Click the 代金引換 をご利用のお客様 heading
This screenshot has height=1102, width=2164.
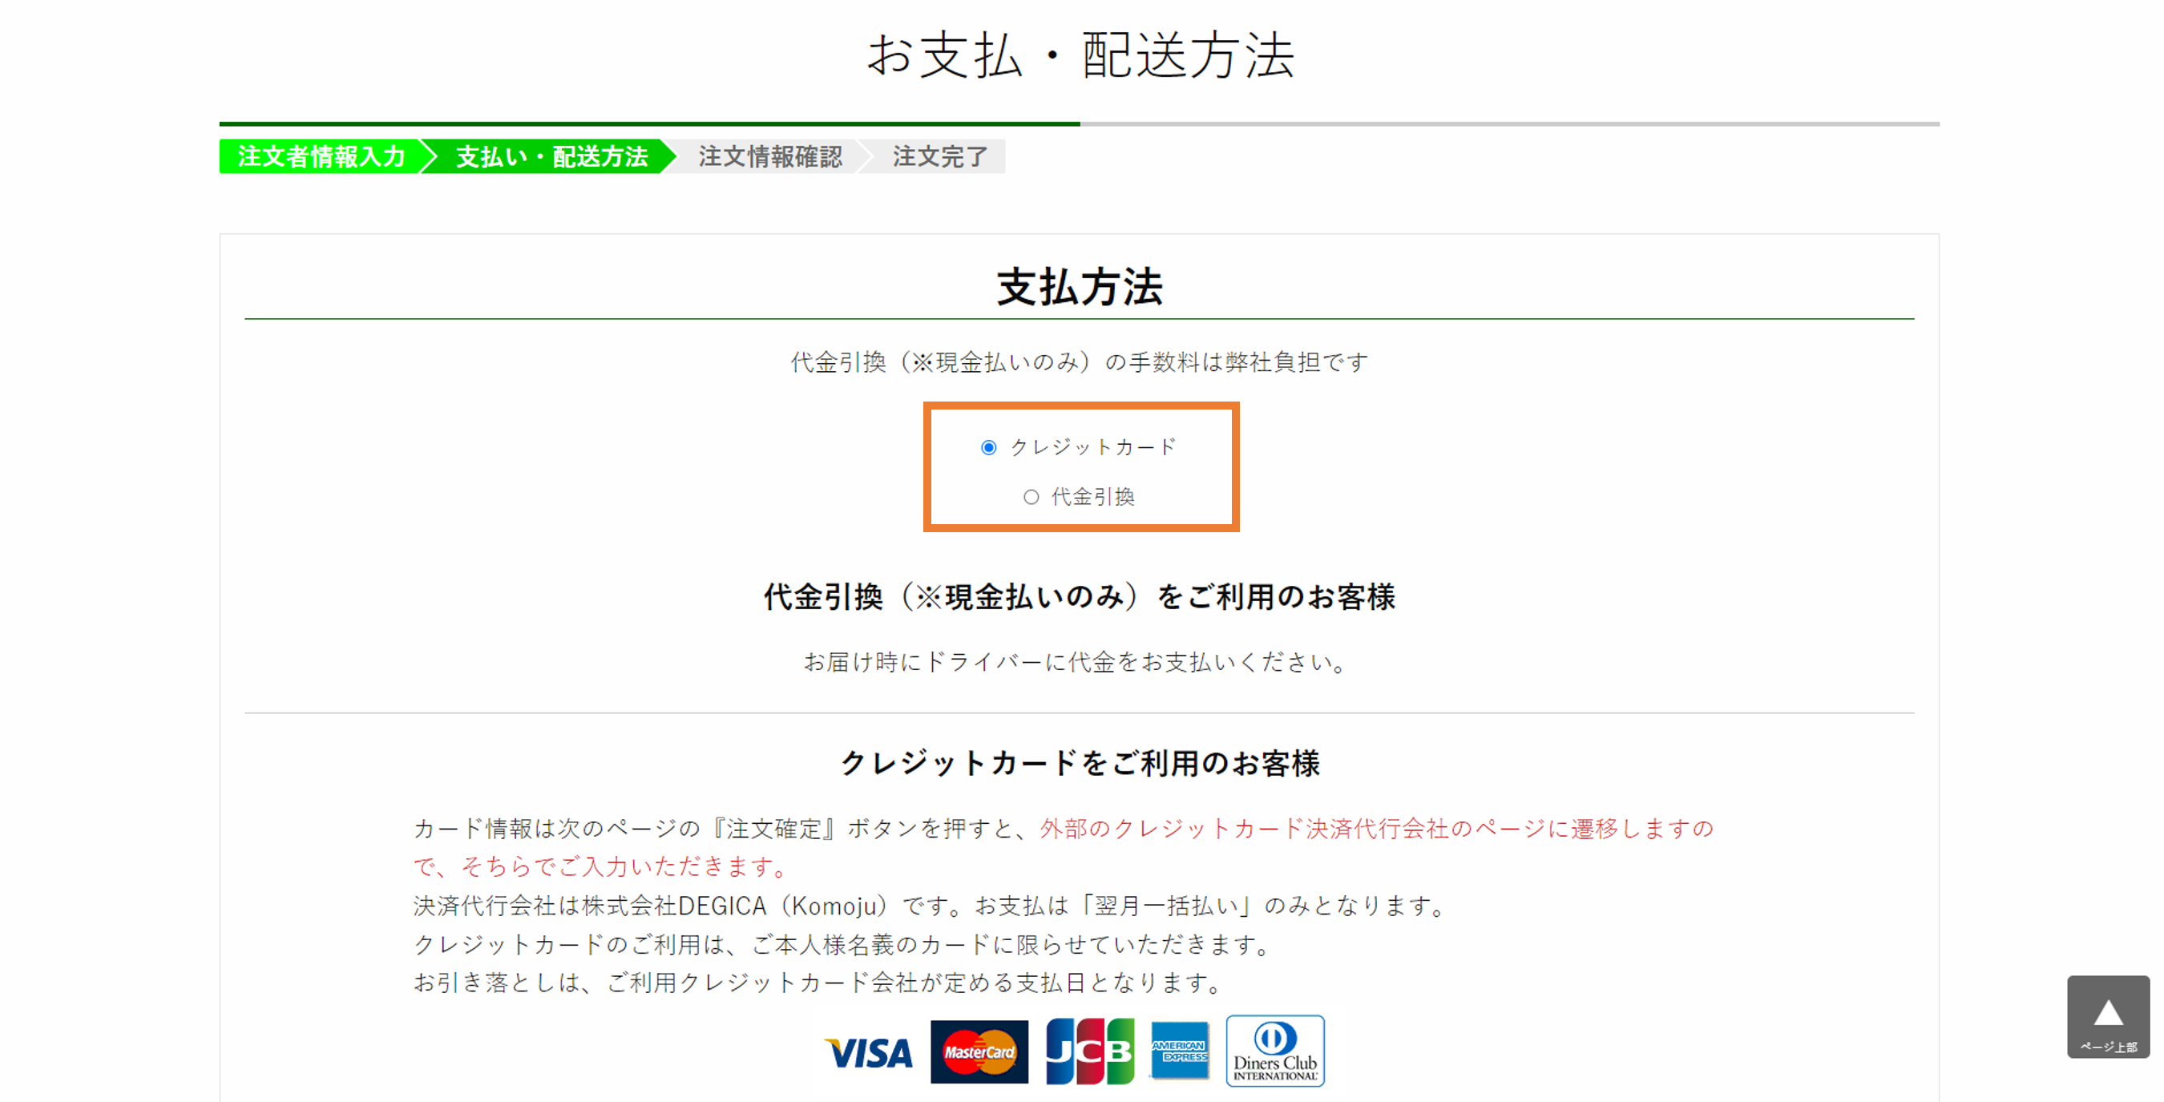click(1080, 597)
